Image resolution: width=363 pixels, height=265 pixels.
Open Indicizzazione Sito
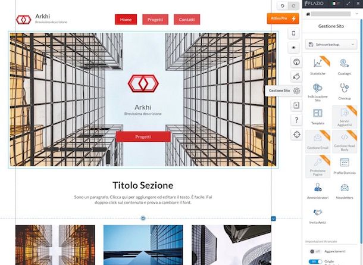318,92
